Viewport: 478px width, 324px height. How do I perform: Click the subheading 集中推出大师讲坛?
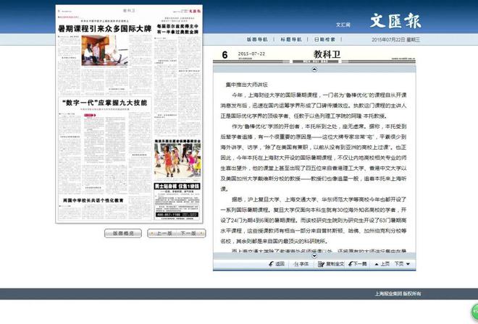pyautogui.click(x=247, y=85)
